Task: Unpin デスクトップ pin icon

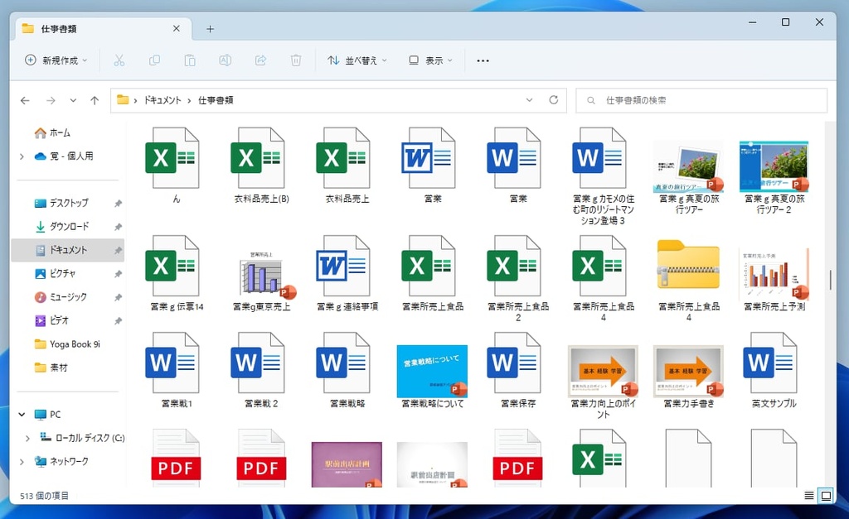Action: point(118,204)
